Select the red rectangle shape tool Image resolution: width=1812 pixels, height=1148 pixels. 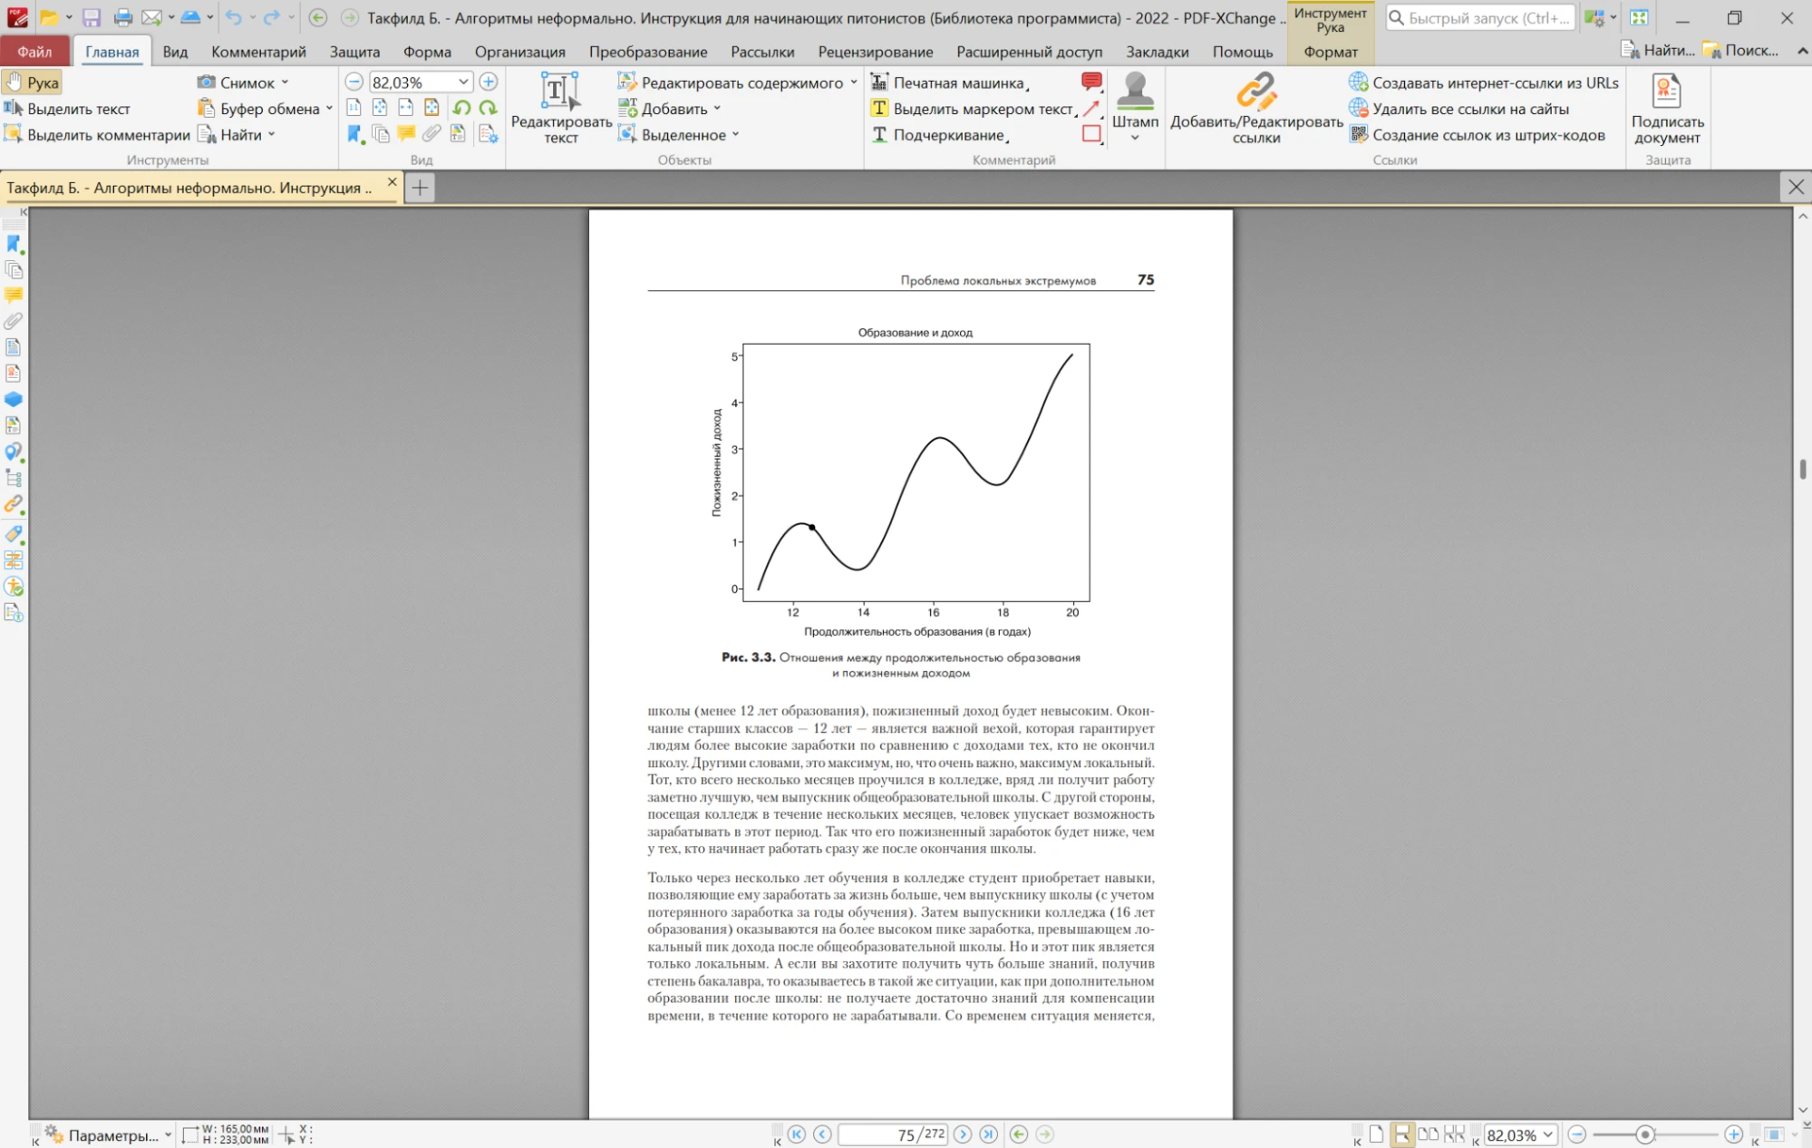[1091, 134]
